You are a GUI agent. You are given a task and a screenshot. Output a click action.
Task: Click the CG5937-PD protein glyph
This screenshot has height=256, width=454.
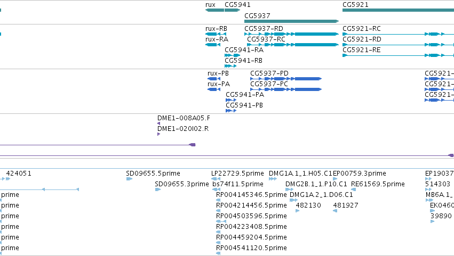click(x=286, y=79)
